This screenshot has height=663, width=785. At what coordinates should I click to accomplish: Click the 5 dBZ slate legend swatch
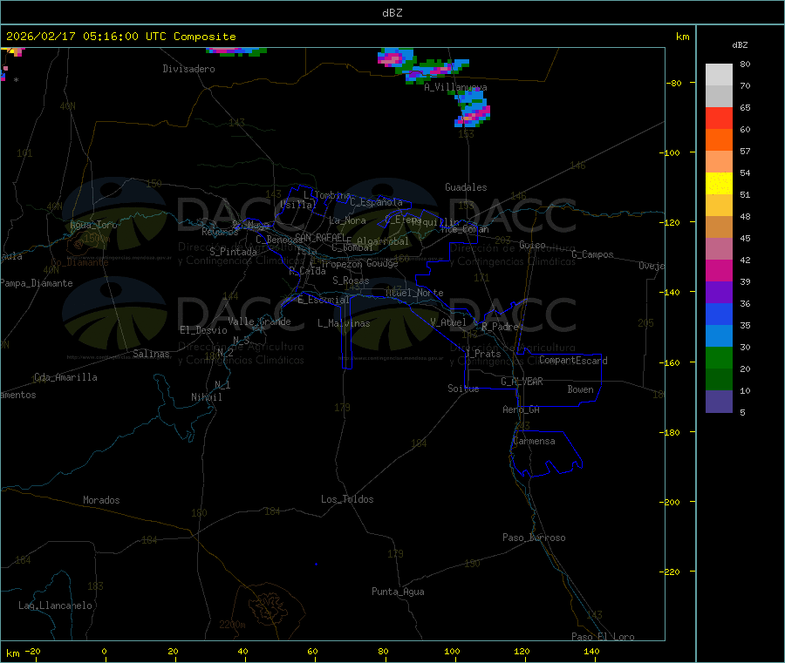point(719,402)
